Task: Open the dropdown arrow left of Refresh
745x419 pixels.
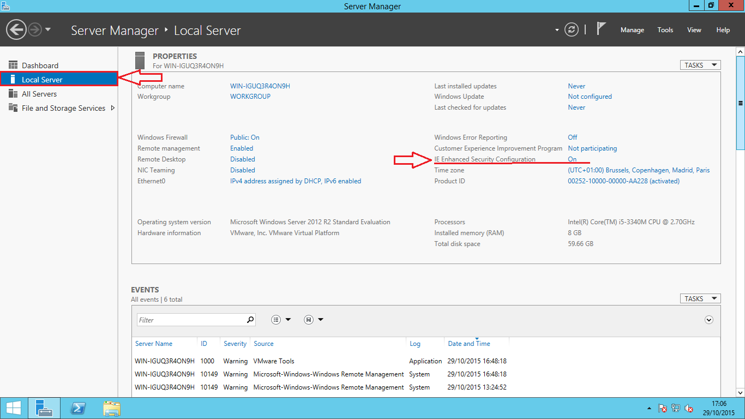Action: 557,30
